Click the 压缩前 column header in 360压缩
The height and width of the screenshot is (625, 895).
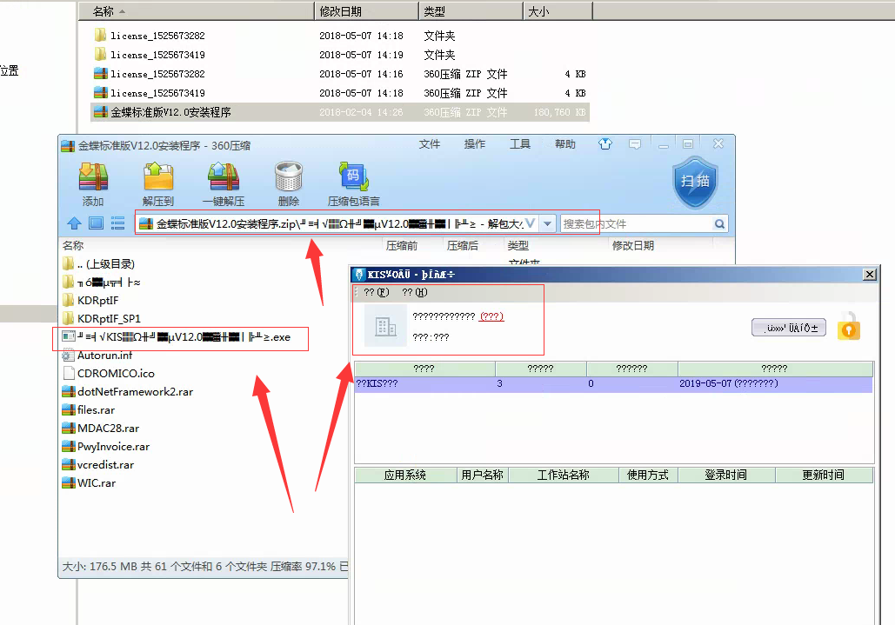tap(402, 246)
